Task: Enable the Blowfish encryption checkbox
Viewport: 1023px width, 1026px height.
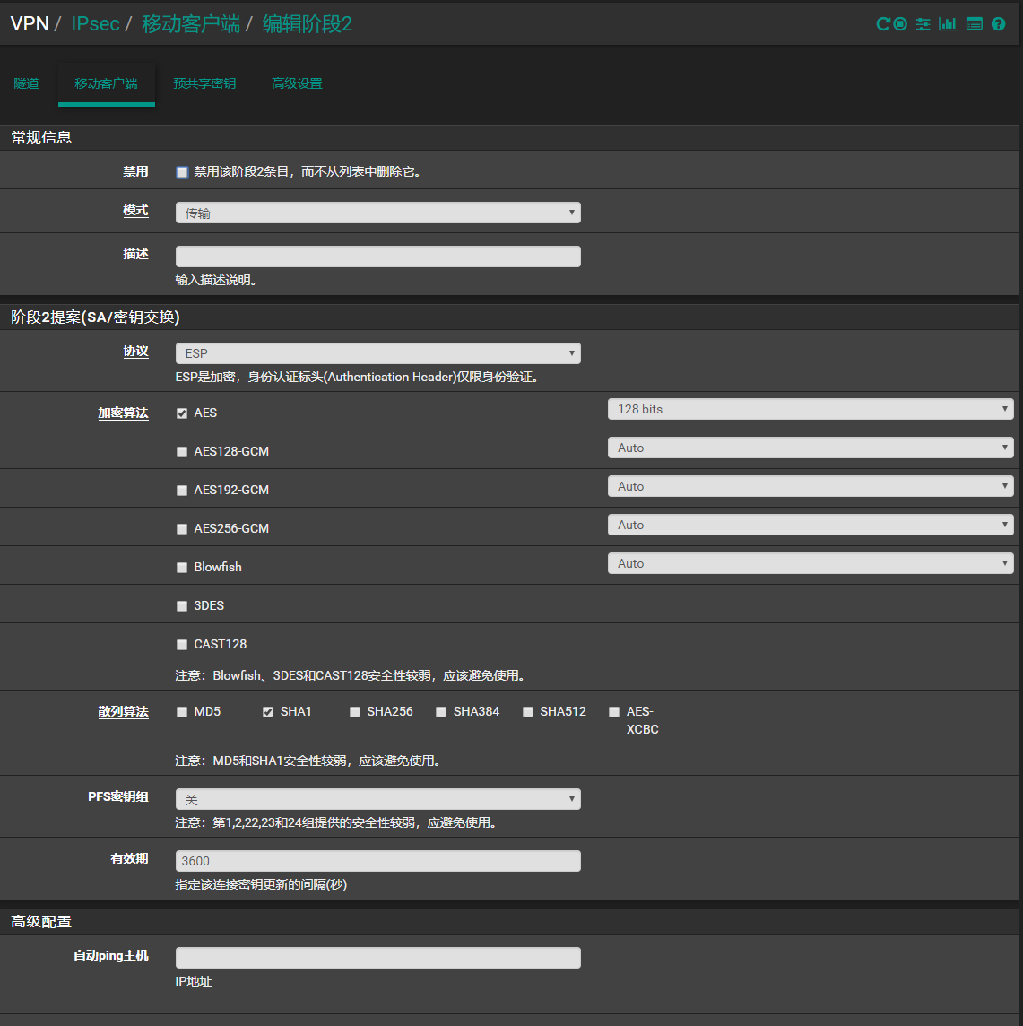Action: tap(182, 568)
